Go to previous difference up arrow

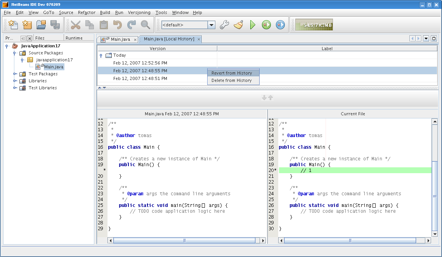[x=270, y=97]
